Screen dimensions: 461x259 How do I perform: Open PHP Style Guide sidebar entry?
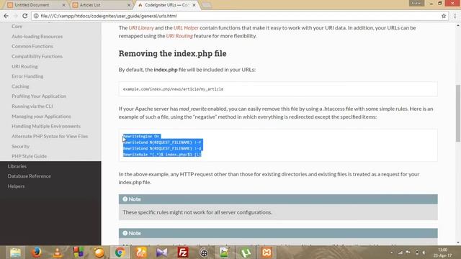click(29, 156)
